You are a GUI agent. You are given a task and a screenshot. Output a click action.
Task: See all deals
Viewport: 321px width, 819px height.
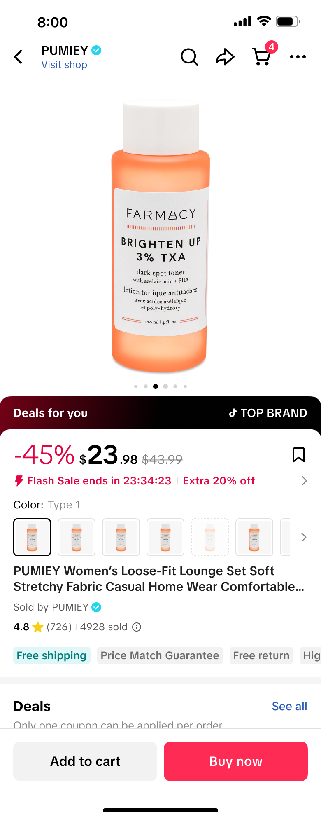click(289, 706)
